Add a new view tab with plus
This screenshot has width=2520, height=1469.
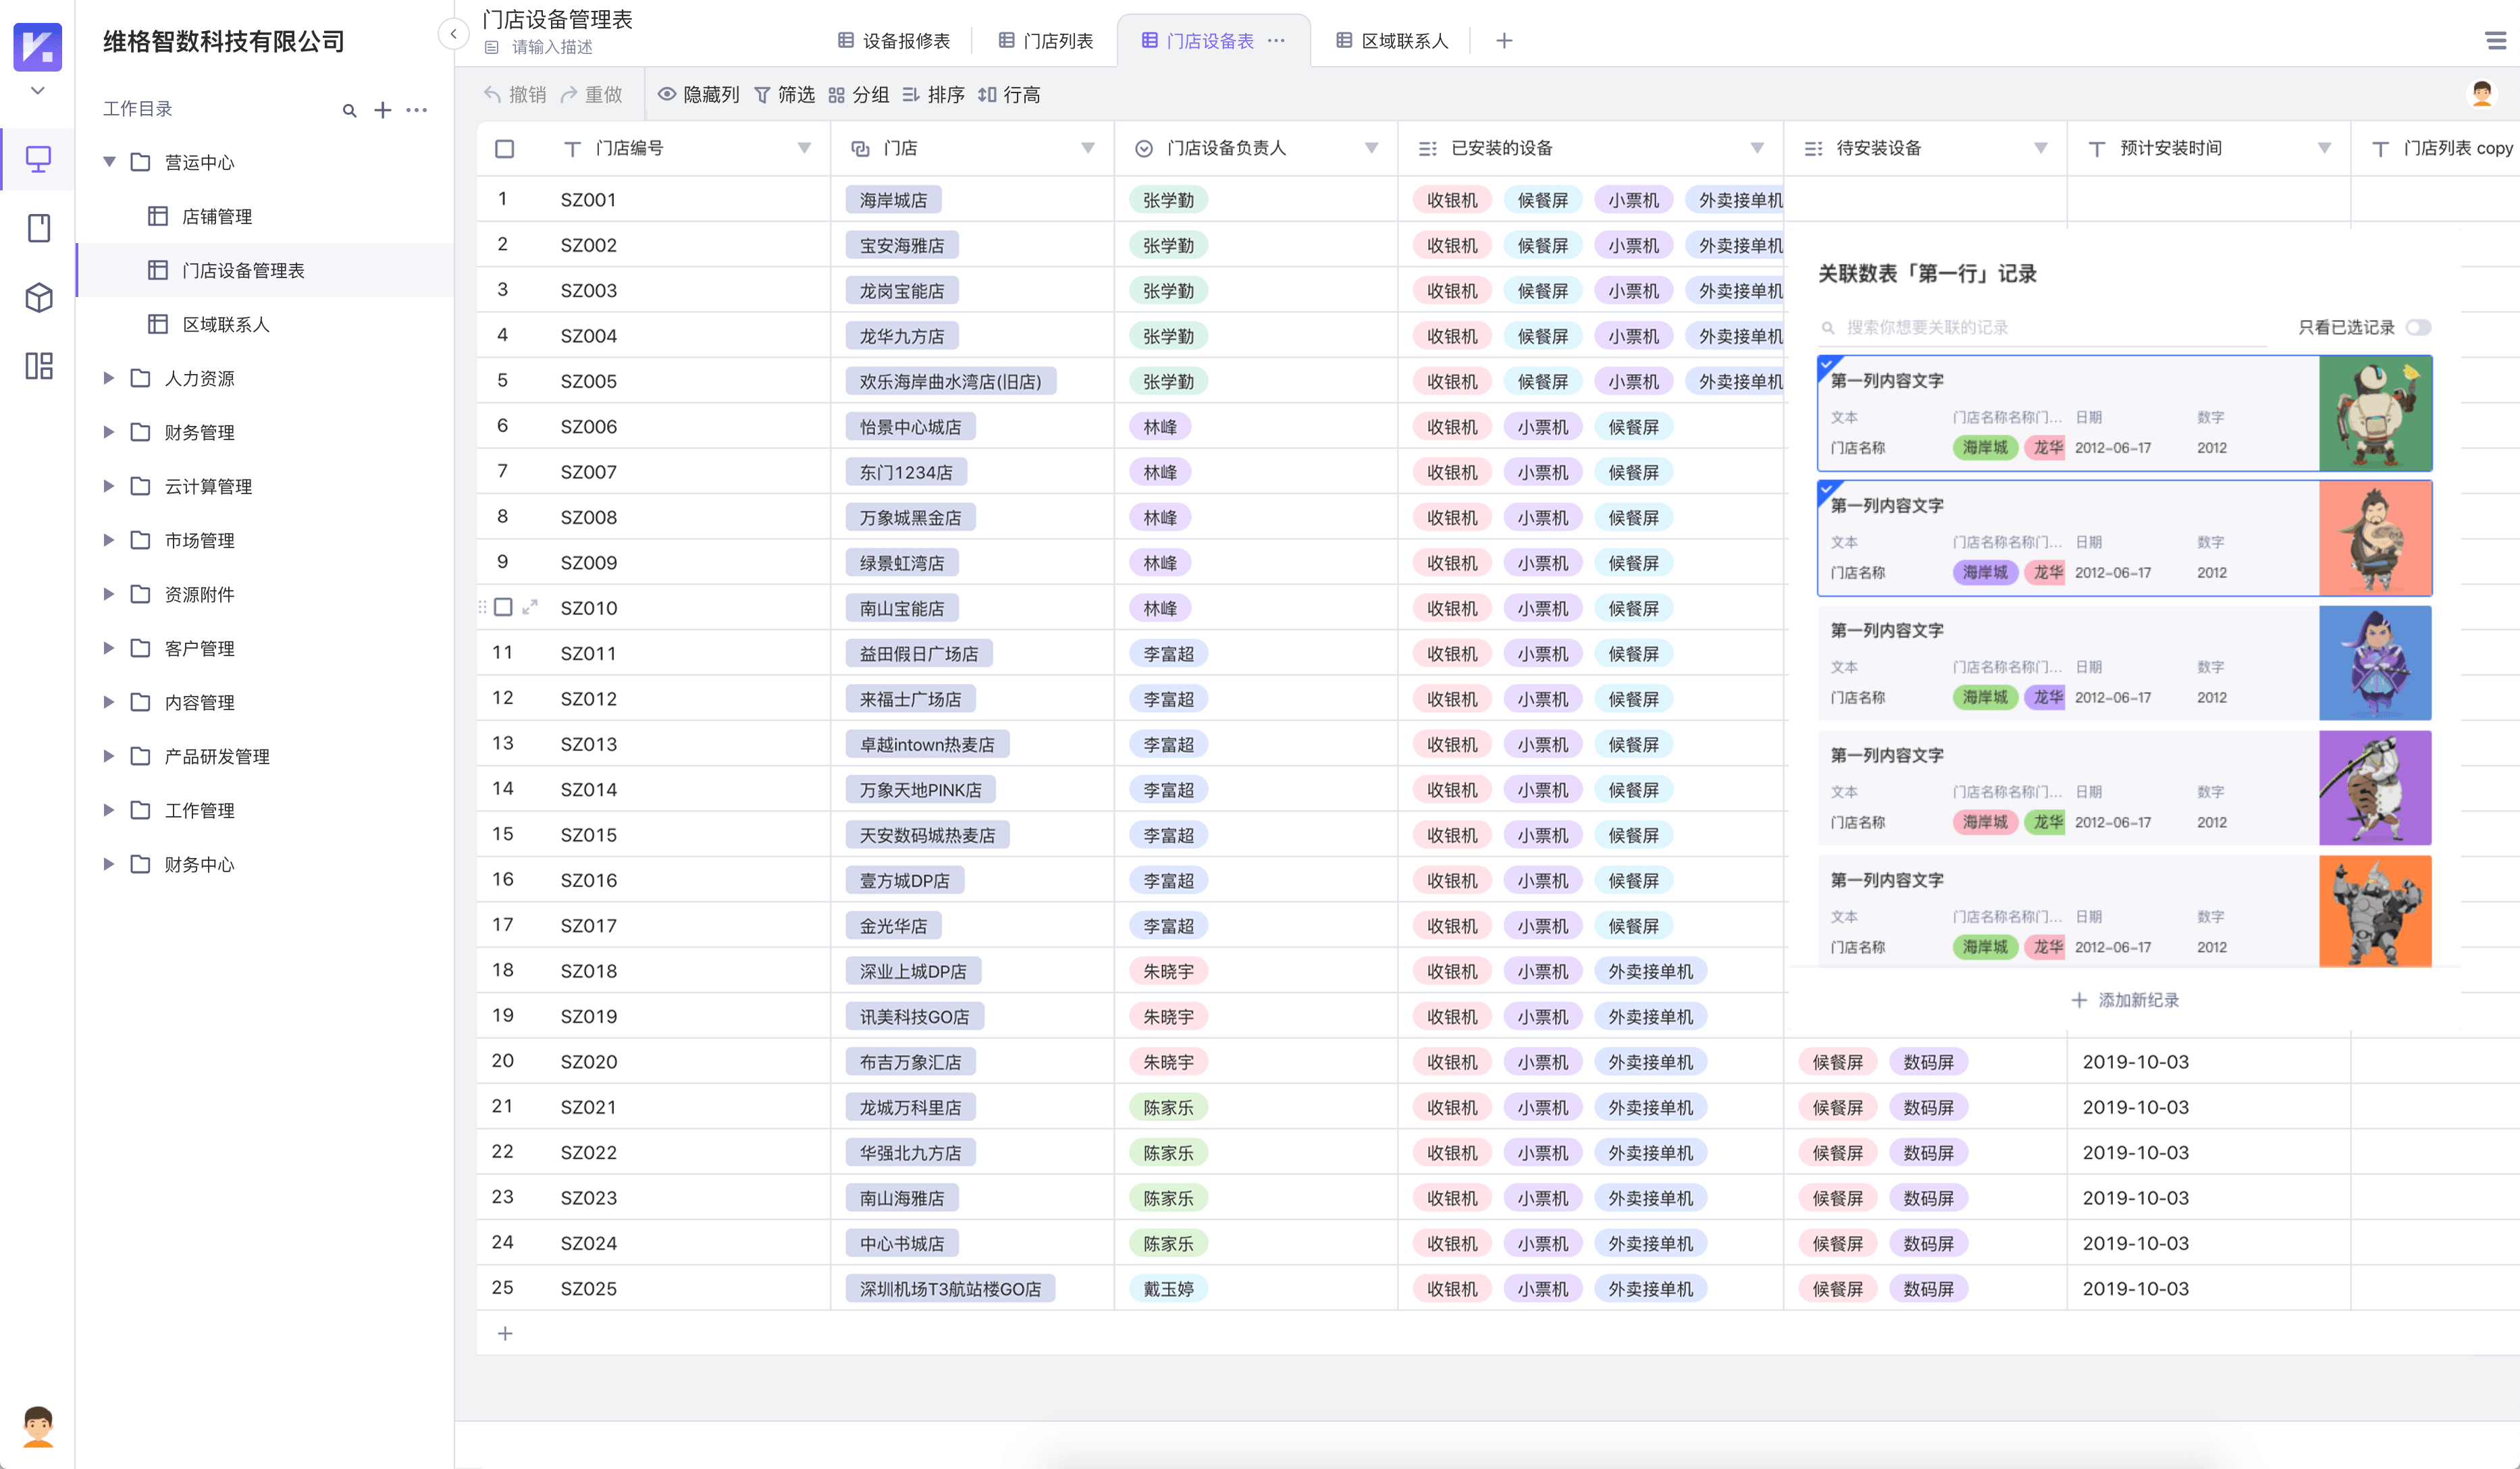tap(1504, 40)
